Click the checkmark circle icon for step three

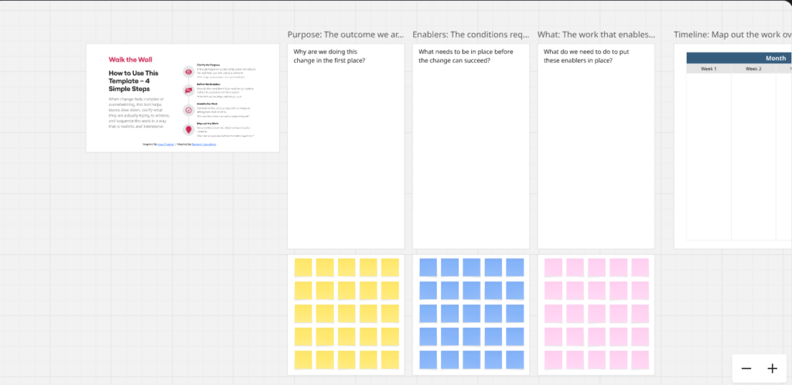tap(188, 111)
